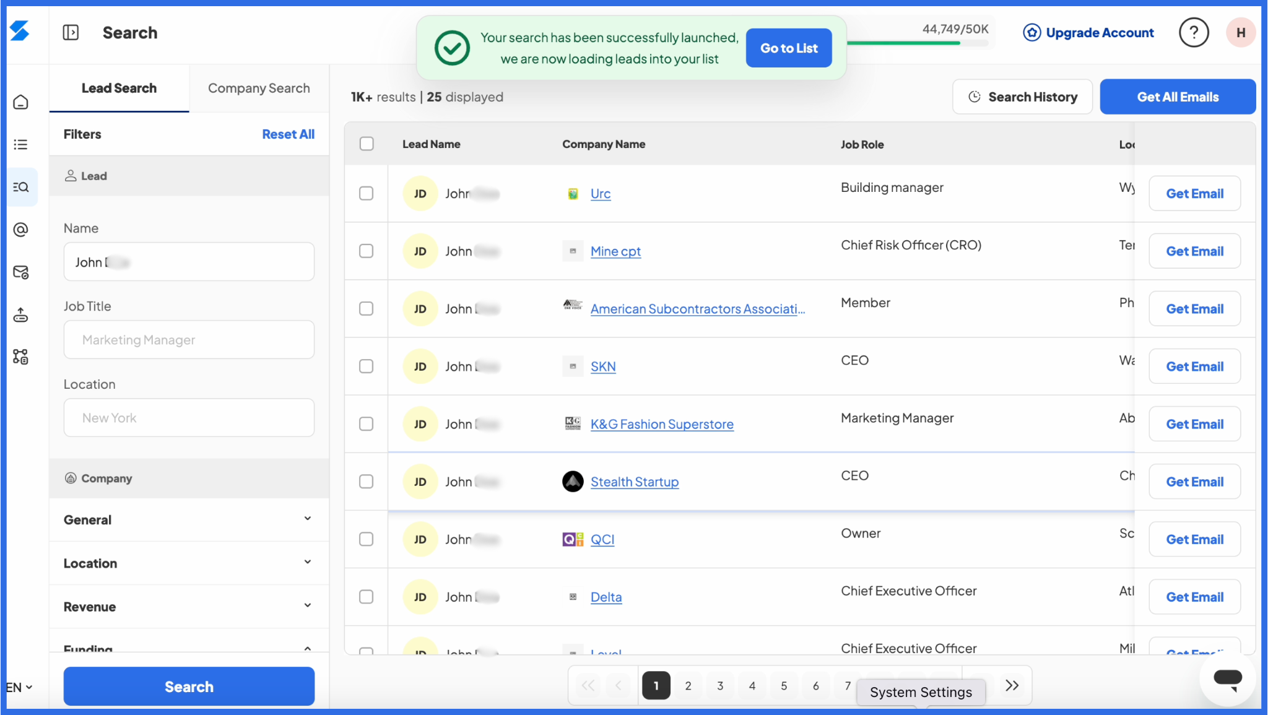Click the lead Location New York field

click(189, 417)
